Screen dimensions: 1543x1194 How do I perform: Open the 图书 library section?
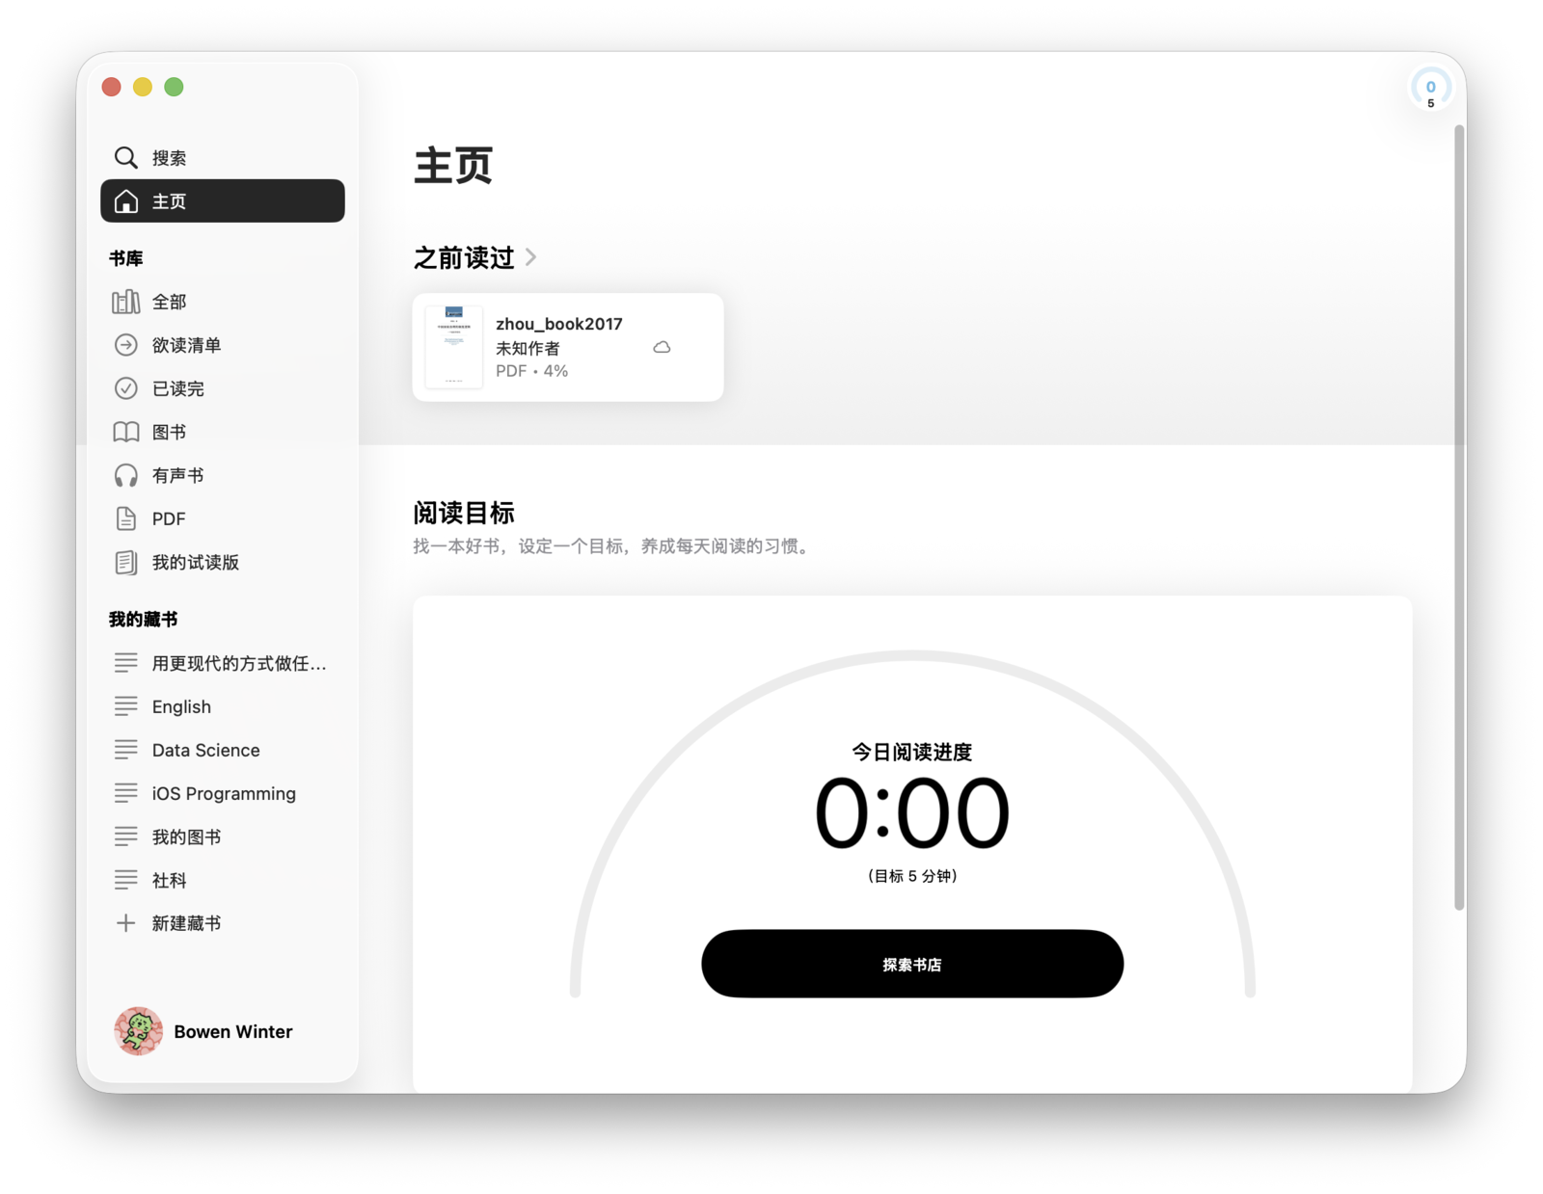(x=169, y=432)
